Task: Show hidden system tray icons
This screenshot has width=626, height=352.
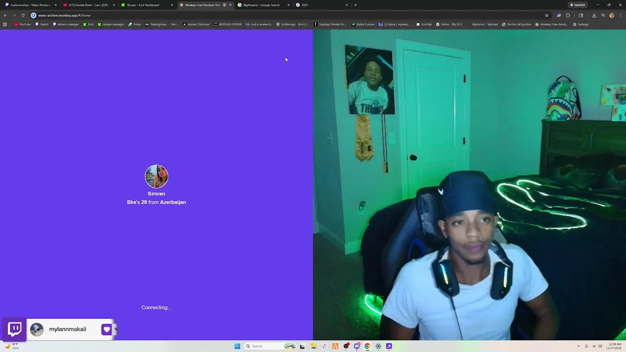Action: click(579, 346)
